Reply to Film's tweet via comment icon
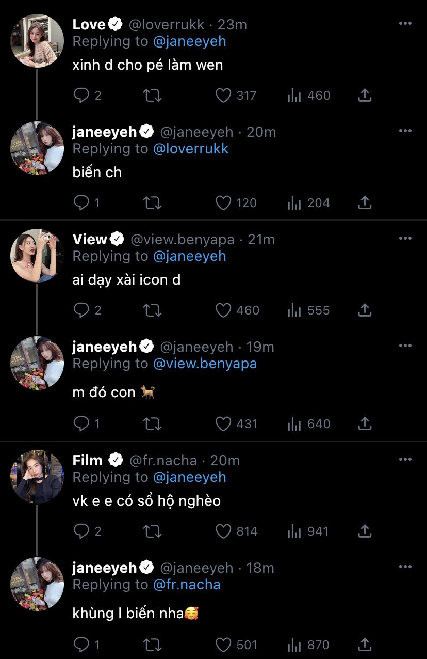427x659 pixels. click(82, 531)
